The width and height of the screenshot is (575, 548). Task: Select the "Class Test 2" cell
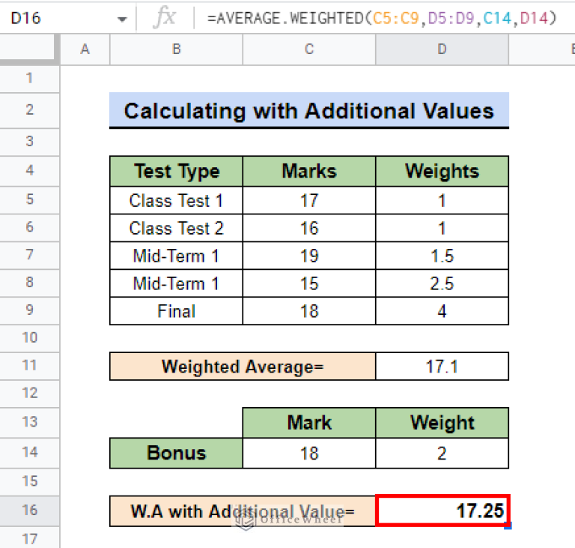click(x=176, y=228)
